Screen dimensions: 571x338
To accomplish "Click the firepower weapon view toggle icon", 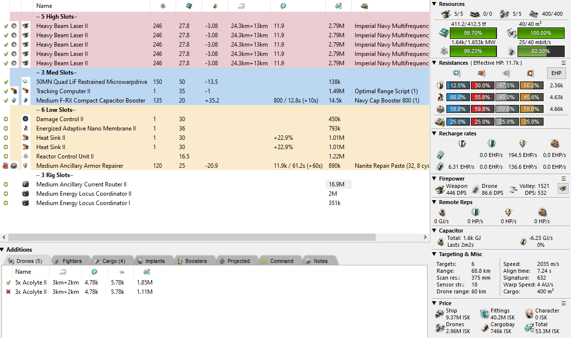I will [562, 188].
